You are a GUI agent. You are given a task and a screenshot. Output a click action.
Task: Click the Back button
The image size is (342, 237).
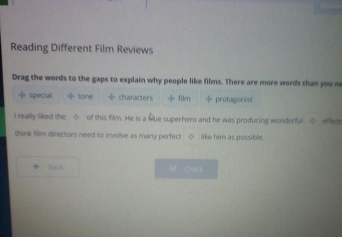[48, 167]
